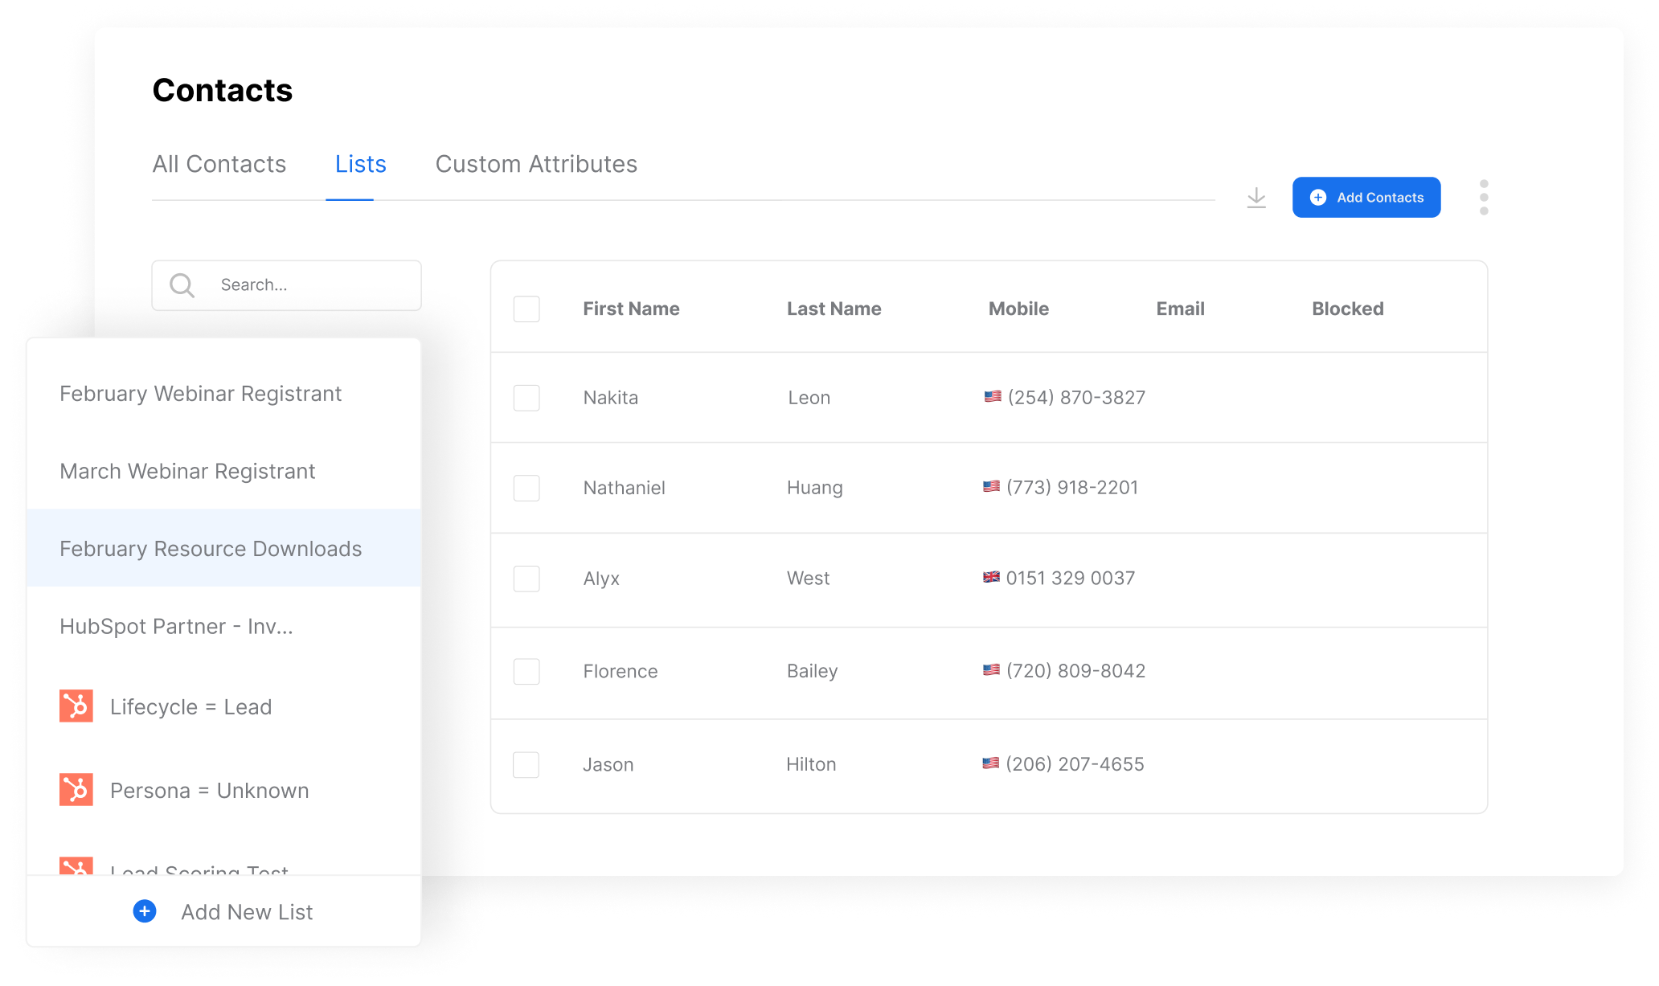Click the HubSpot icon beside Lifecycle = Lead
The width and height of the screenshot is (1659, 986).
[x=76, y=706]
